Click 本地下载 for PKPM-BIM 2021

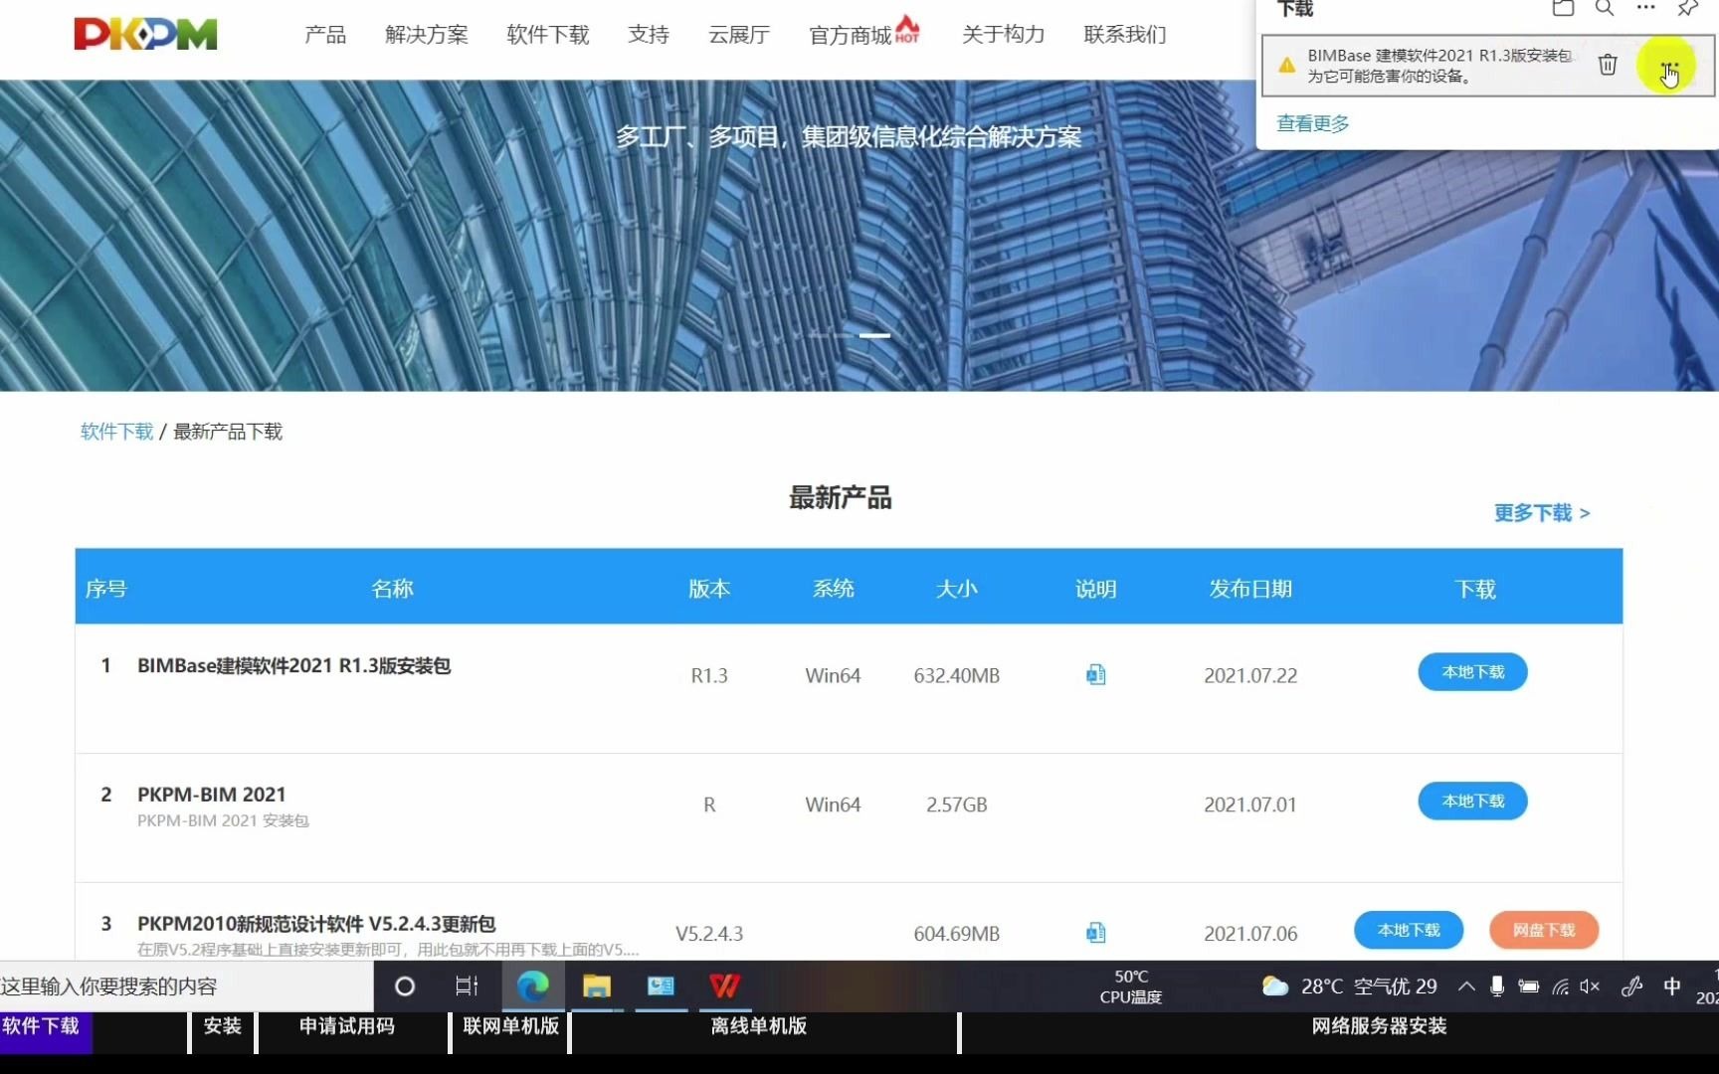click(x=1472, y=802)
